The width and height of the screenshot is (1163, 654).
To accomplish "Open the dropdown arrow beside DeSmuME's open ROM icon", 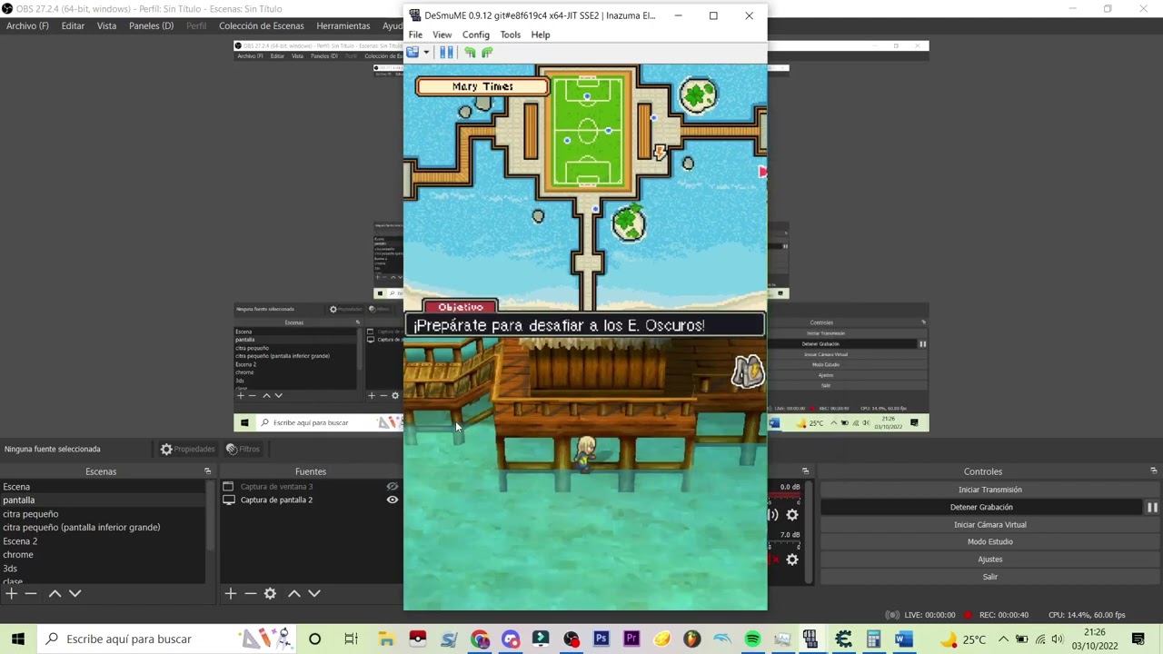I will (426, 53).
